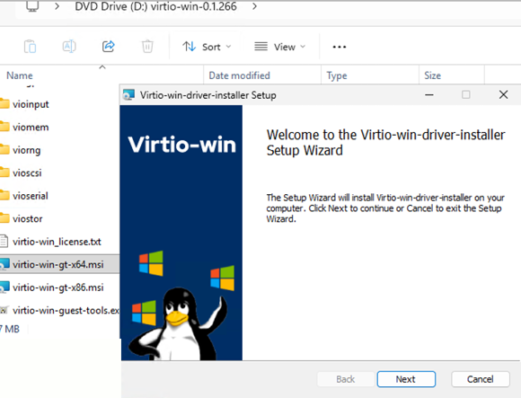
Task: Click the setup wizard title bar icon
Action: (128, 95)
